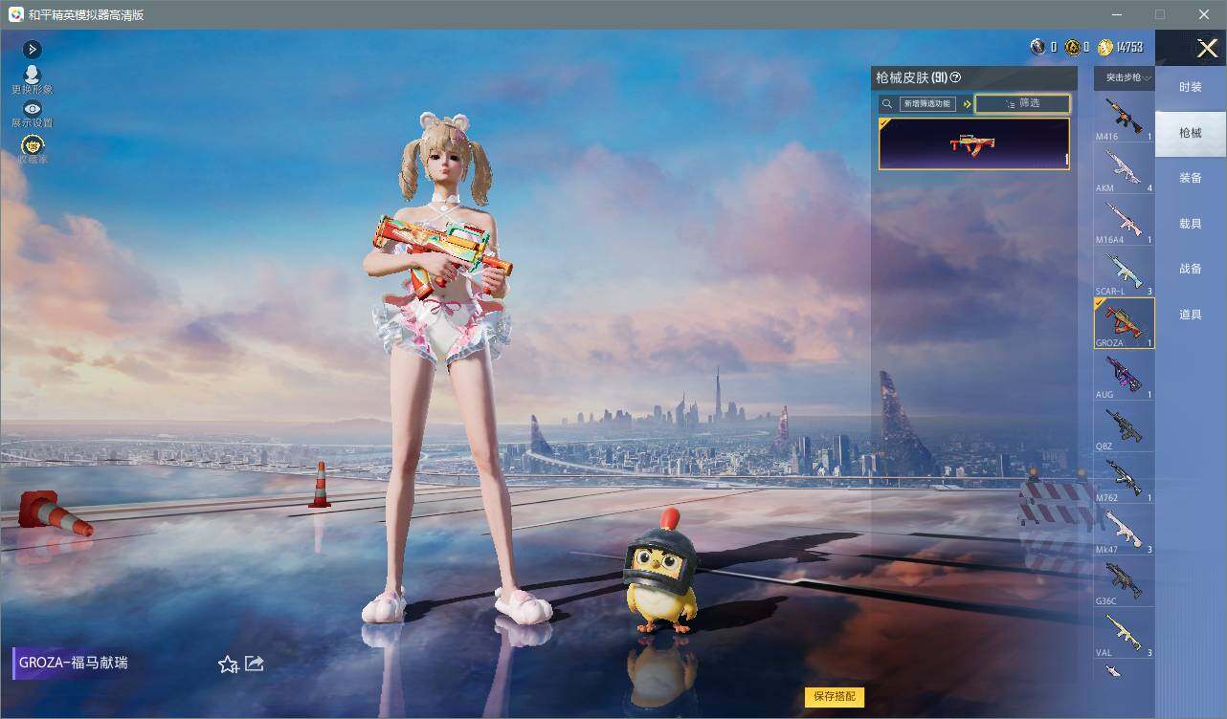This screenshot has height=719, width=1227.
Task: Click the gold coin balance 14753
Action: [x=1121, y=47]
